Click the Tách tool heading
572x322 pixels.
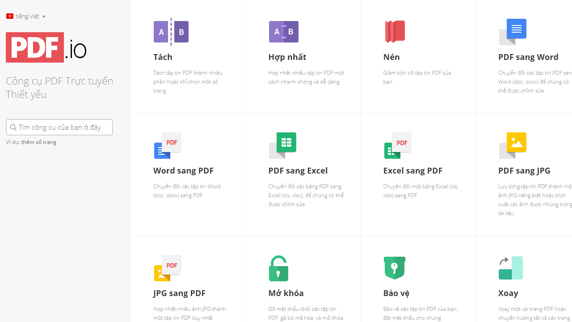pyautogui.click(x=163, y=57)
